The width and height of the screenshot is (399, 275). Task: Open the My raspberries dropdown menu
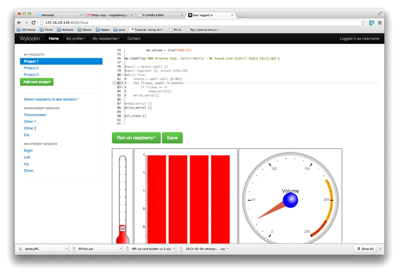(x=106, y=38)
